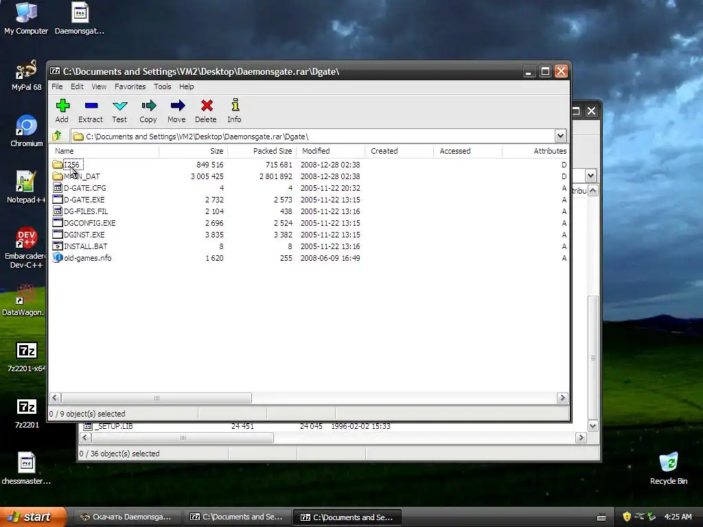The height and width of the screenshot is (527, 703).
Task: Click the security shield tray icon
Action: pyautogui.click(x=626, y=517)
